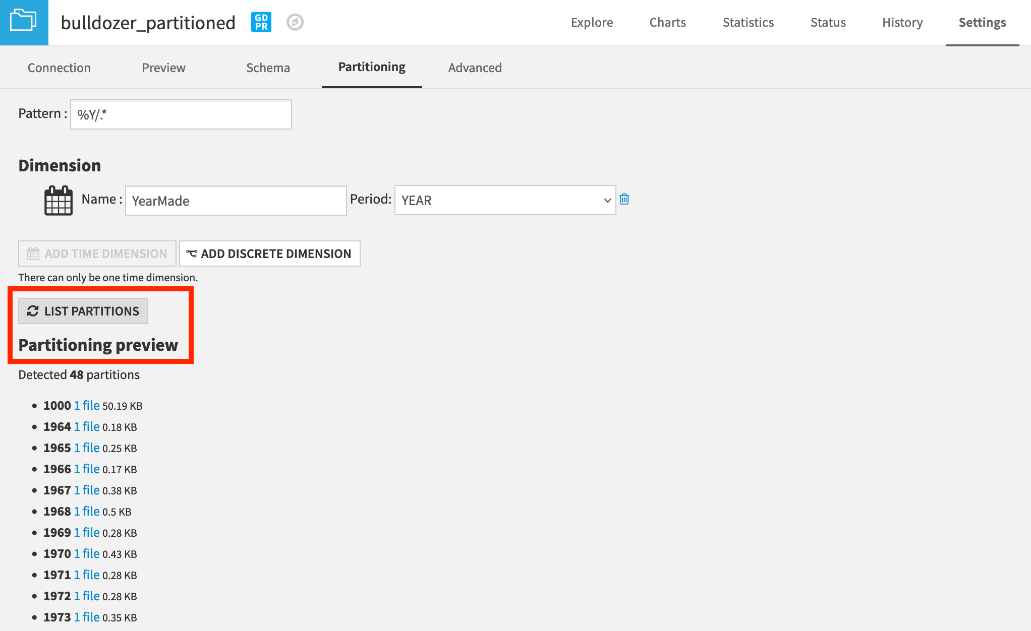The image size is (1031, 631).
Task: Open the Advanced tab
Action: 475,68
